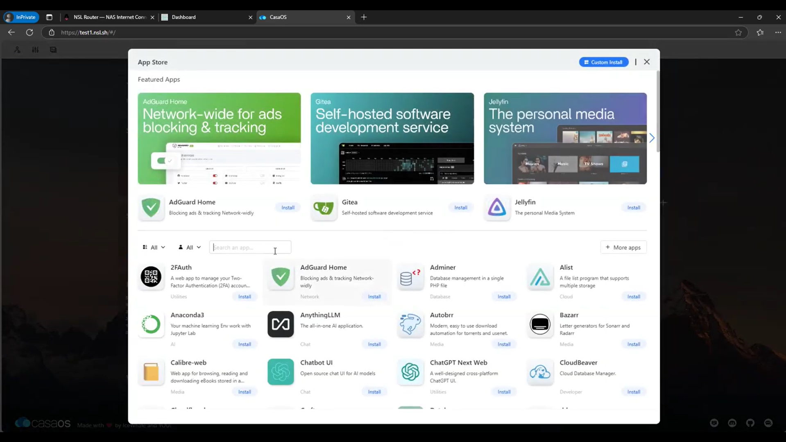
Task: Expand the author All dropdown
Action: point(189,247)
